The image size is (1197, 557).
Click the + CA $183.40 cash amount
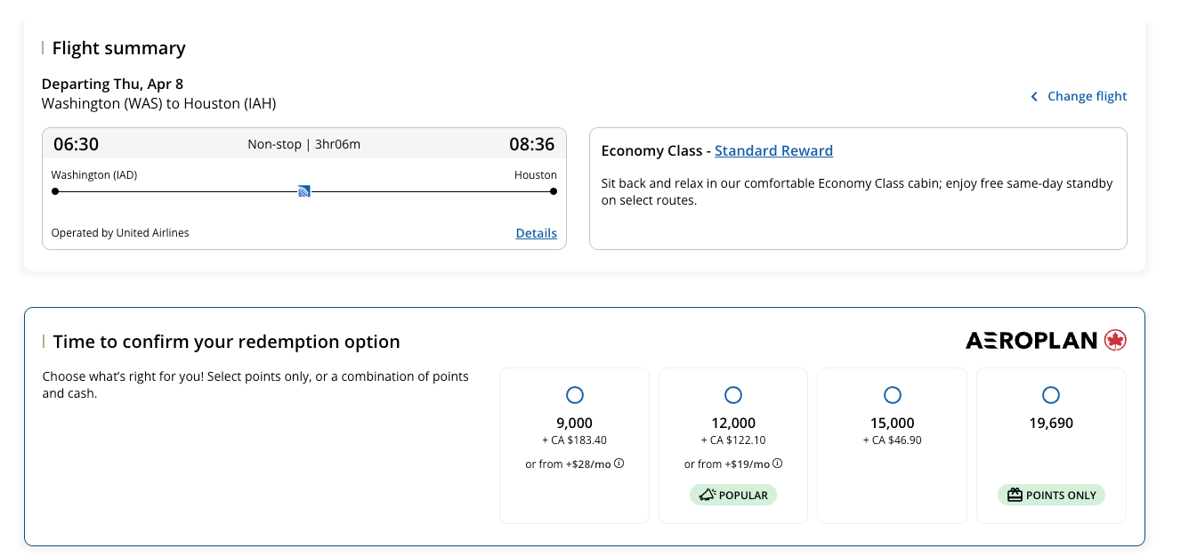pos(574,440)
